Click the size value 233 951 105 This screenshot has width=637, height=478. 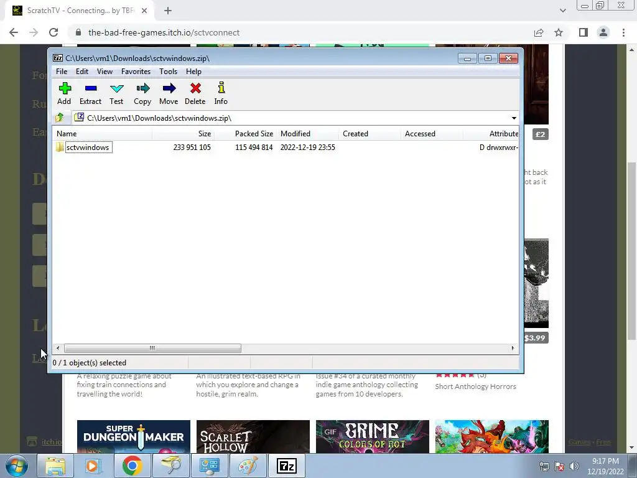coord(192,148)
